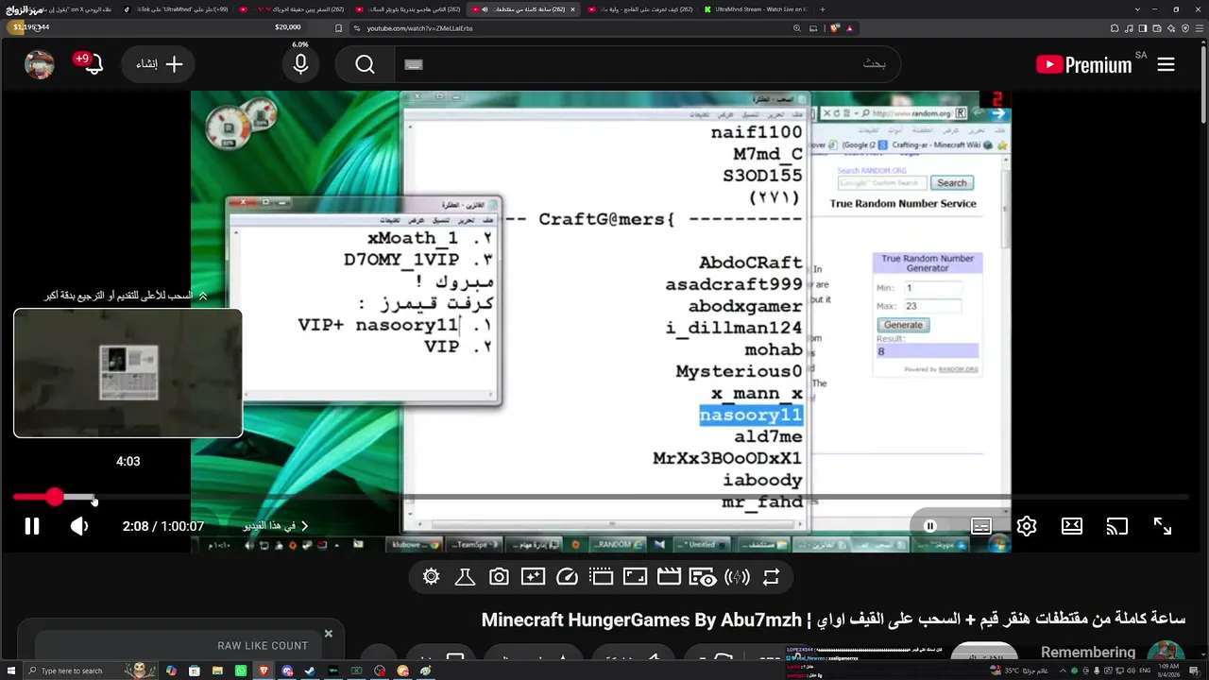Image resolution: width=1209 pixels, height=680 pixels.
Task: Open the Windows notification center
Action: tap(1195, 671)
